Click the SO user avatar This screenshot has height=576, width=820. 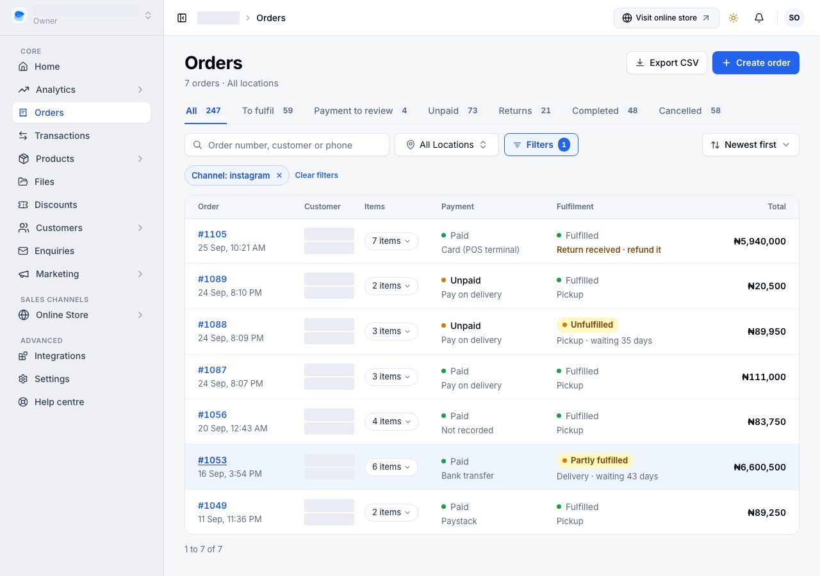click(794, 18)
